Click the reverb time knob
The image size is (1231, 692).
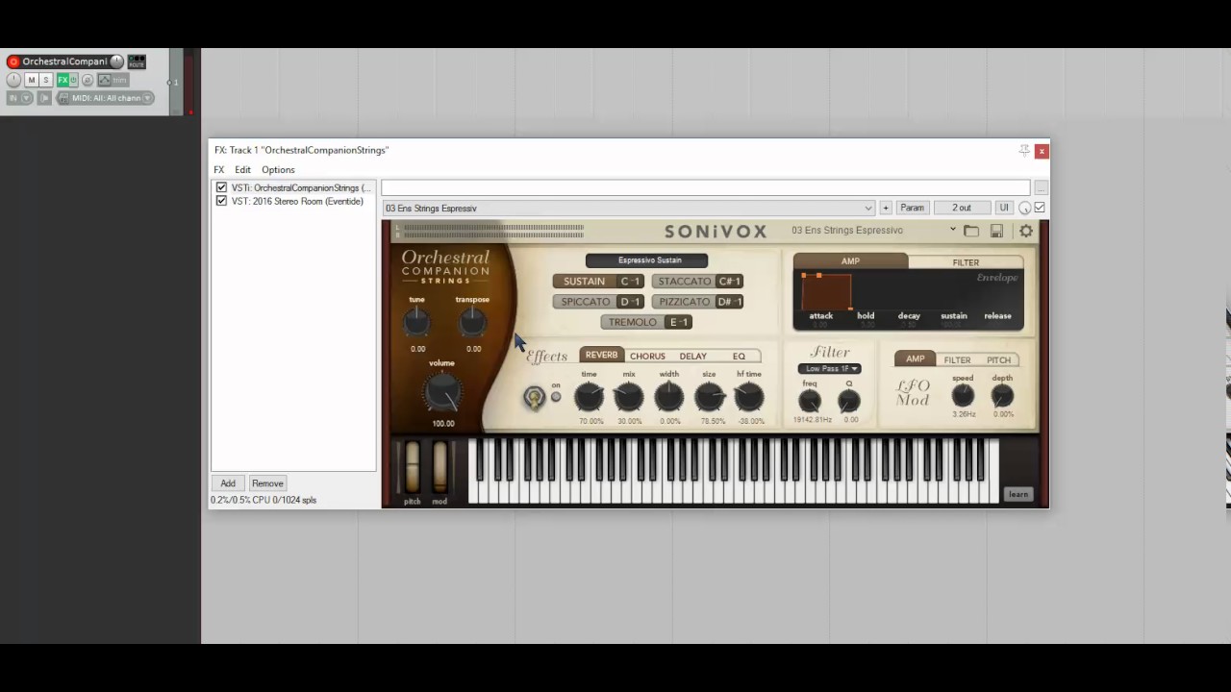point(589,396)
